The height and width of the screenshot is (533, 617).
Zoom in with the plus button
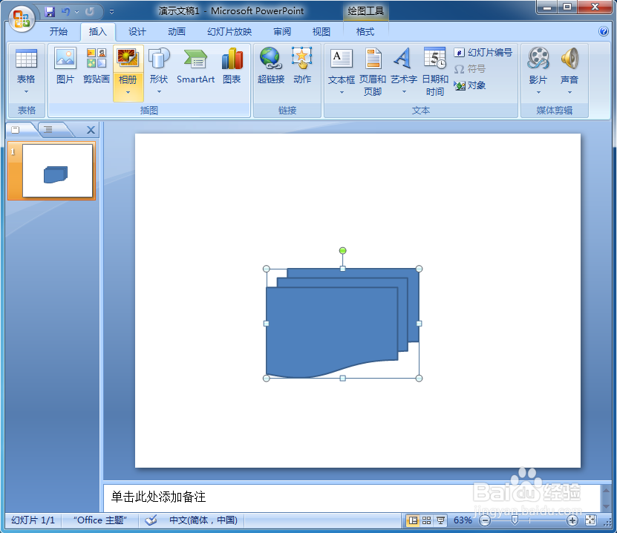pyautogui.click(x=572, y=521)
